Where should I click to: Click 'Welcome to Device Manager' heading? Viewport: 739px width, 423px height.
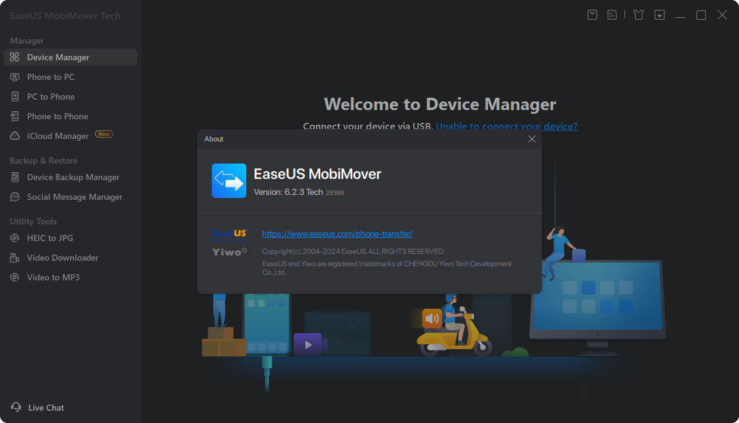440,104
